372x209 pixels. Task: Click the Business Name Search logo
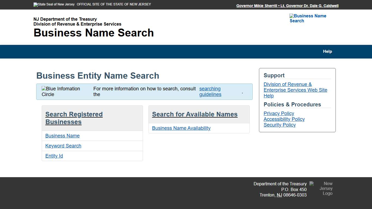click(308, 18)
